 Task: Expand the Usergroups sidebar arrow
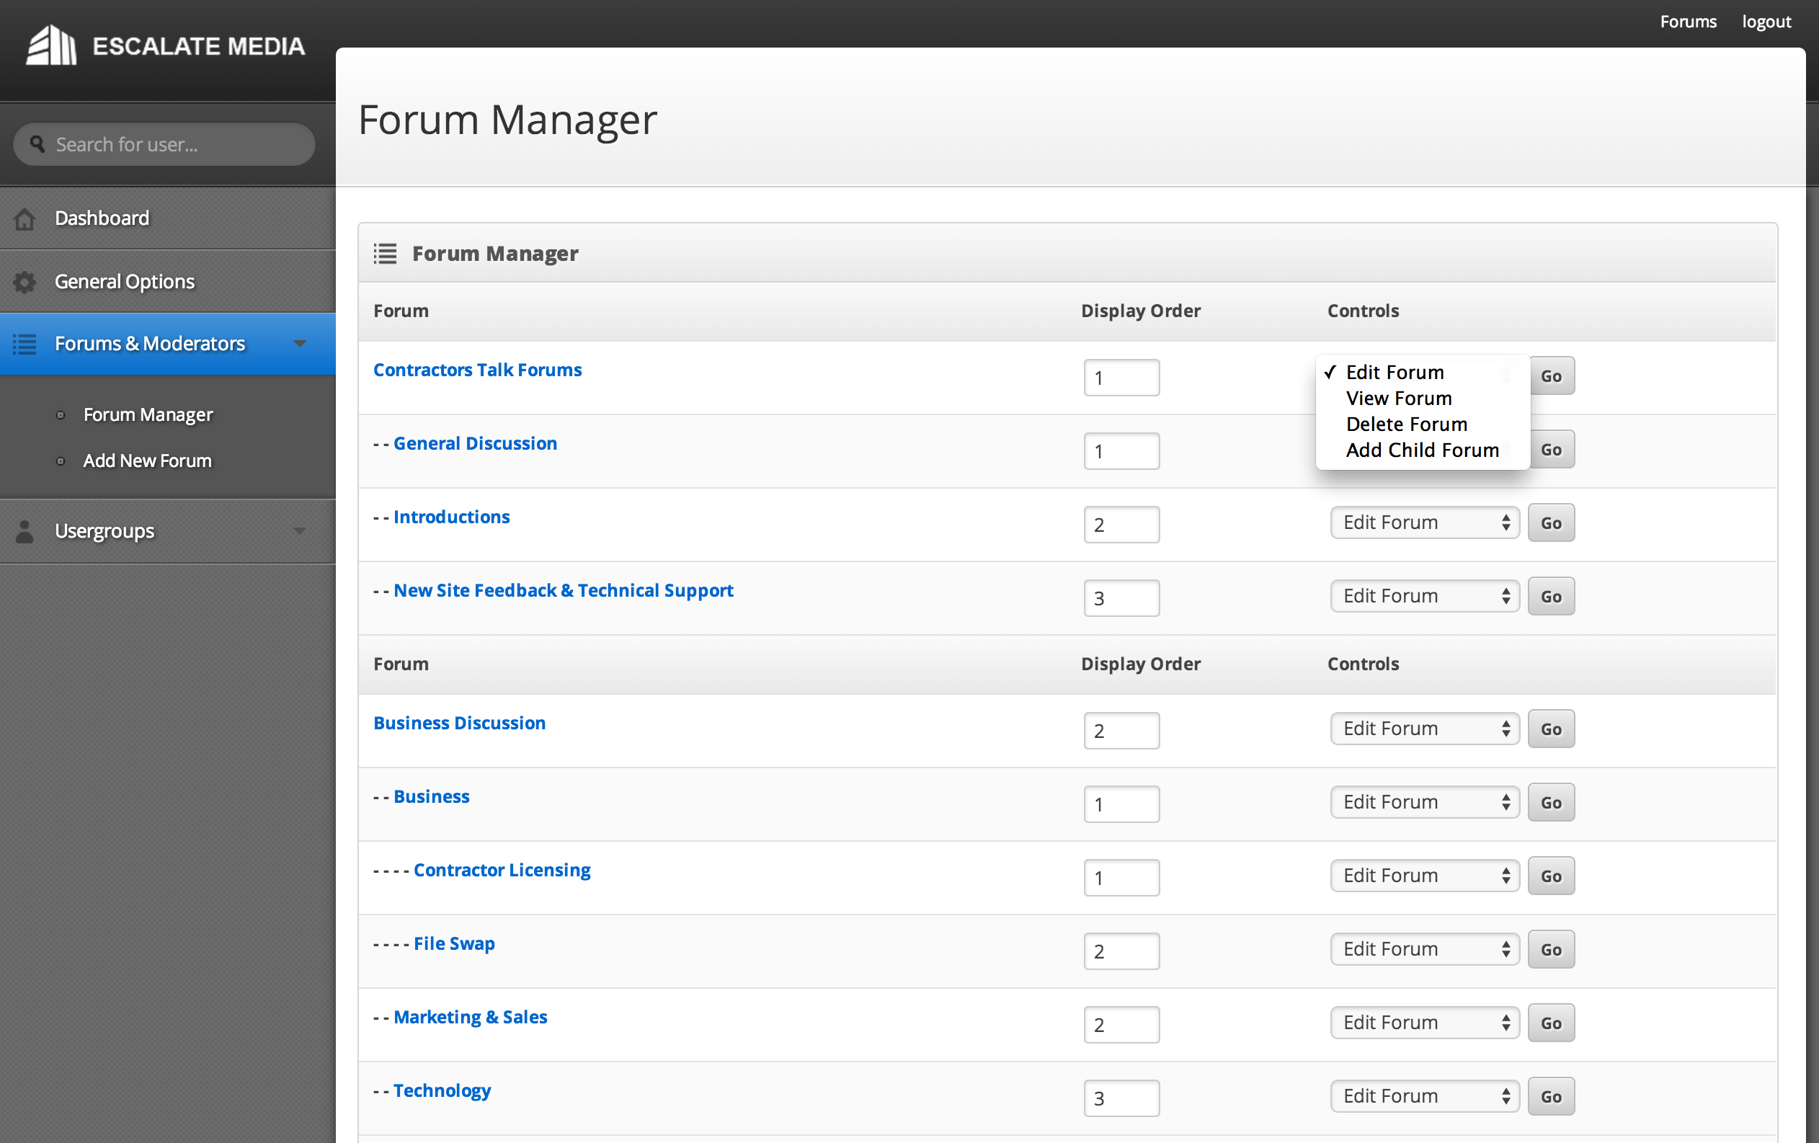pos(300,531)
